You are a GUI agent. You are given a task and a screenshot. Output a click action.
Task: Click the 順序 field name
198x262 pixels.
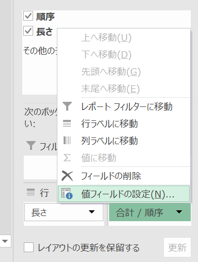click(45, 17)
